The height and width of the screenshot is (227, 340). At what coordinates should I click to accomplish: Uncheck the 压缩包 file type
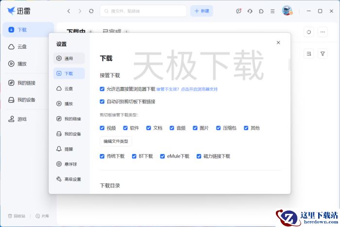click(219, 128)
